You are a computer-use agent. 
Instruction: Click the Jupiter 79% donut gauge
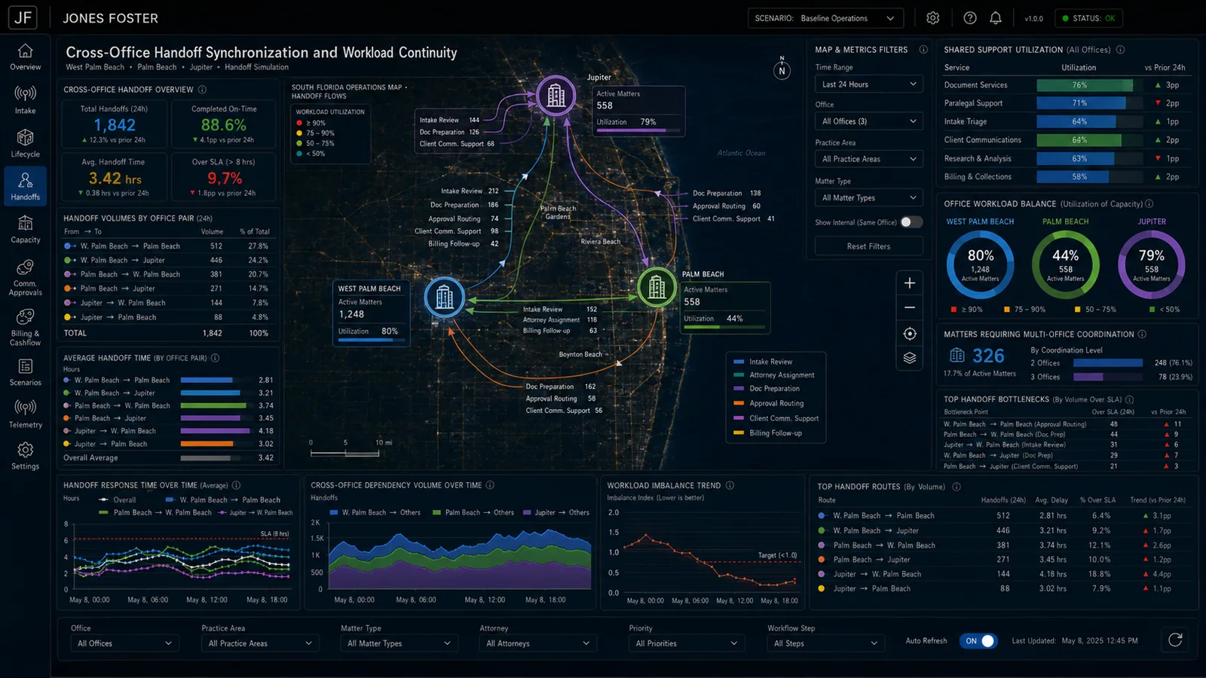click(x=1152, y=264)
